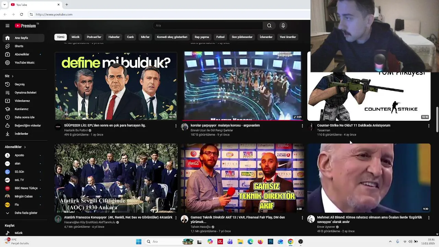Open Oynatma listeleri in the sidebar
439x247 pixels.
pyautogui.click(x=23, y=93)
